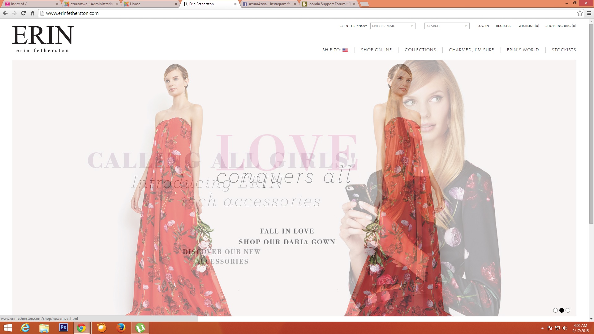The height and width of the screenshot is (334, 594).
Task: Open CHARMED, I'M SURE menu item
Action: tap(471, 50)
